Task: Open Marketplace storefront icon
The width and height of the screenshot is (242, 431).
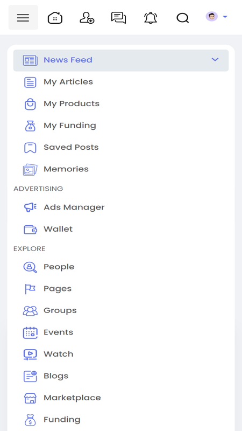Action: point(30,398)
